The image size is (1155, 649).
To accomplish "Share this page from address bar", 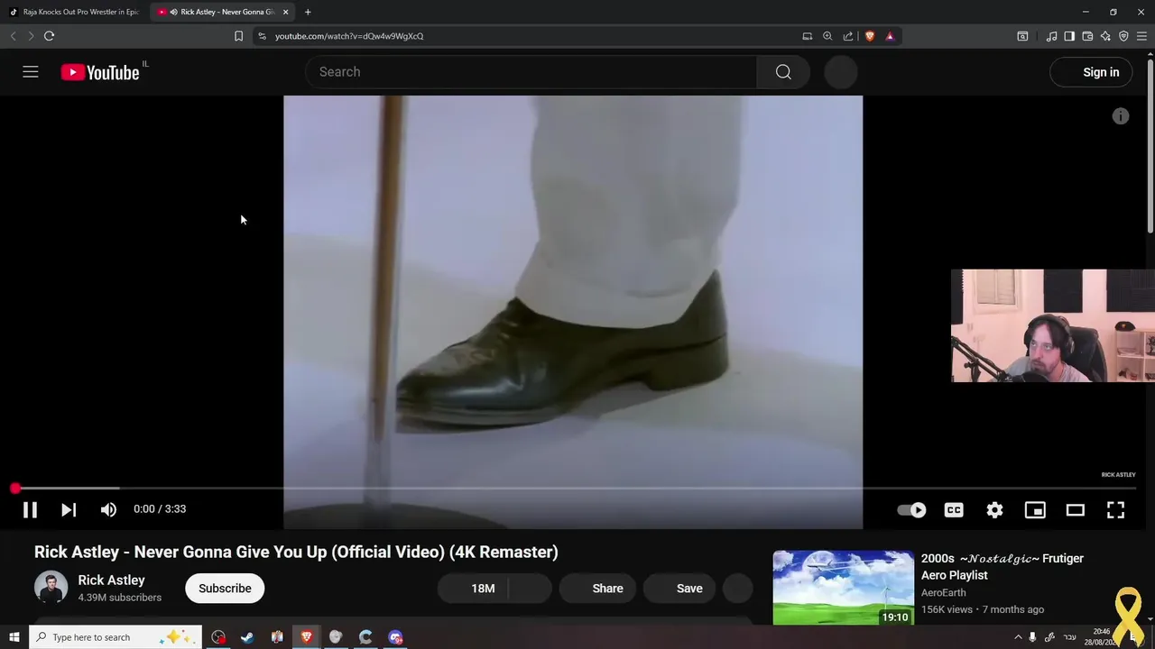I will coord(848,36).
